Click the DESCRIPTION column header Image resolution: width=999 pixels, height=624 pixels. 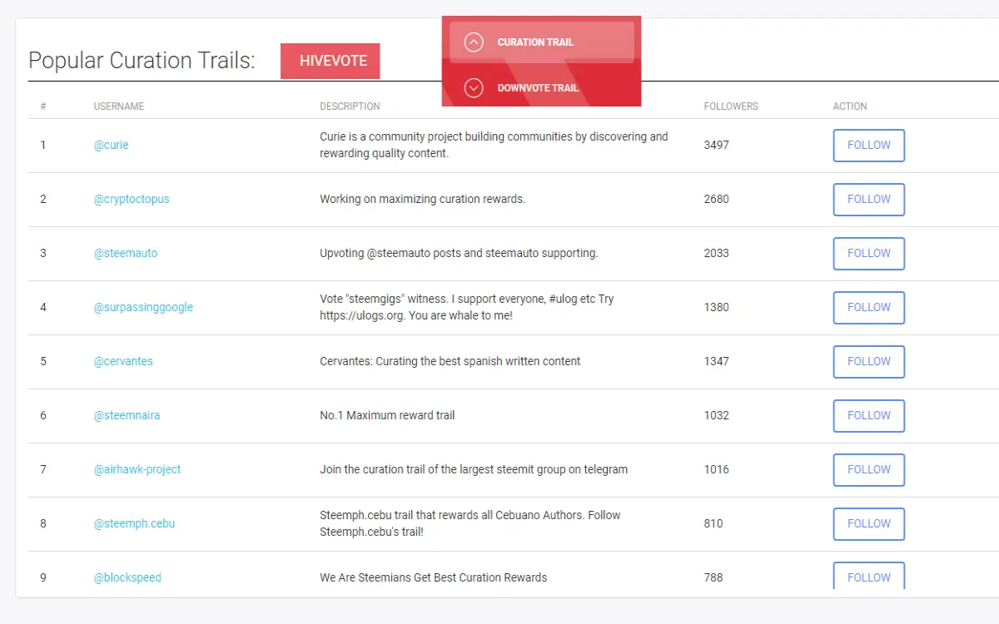350,106
